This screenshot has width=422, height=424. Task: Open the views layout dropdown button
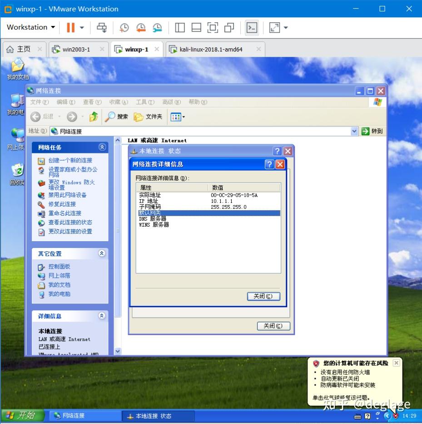coord(178,117)
